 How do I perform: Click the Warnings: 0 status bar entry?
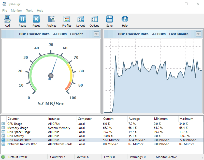pyautogui.click(x=138, y=157)
